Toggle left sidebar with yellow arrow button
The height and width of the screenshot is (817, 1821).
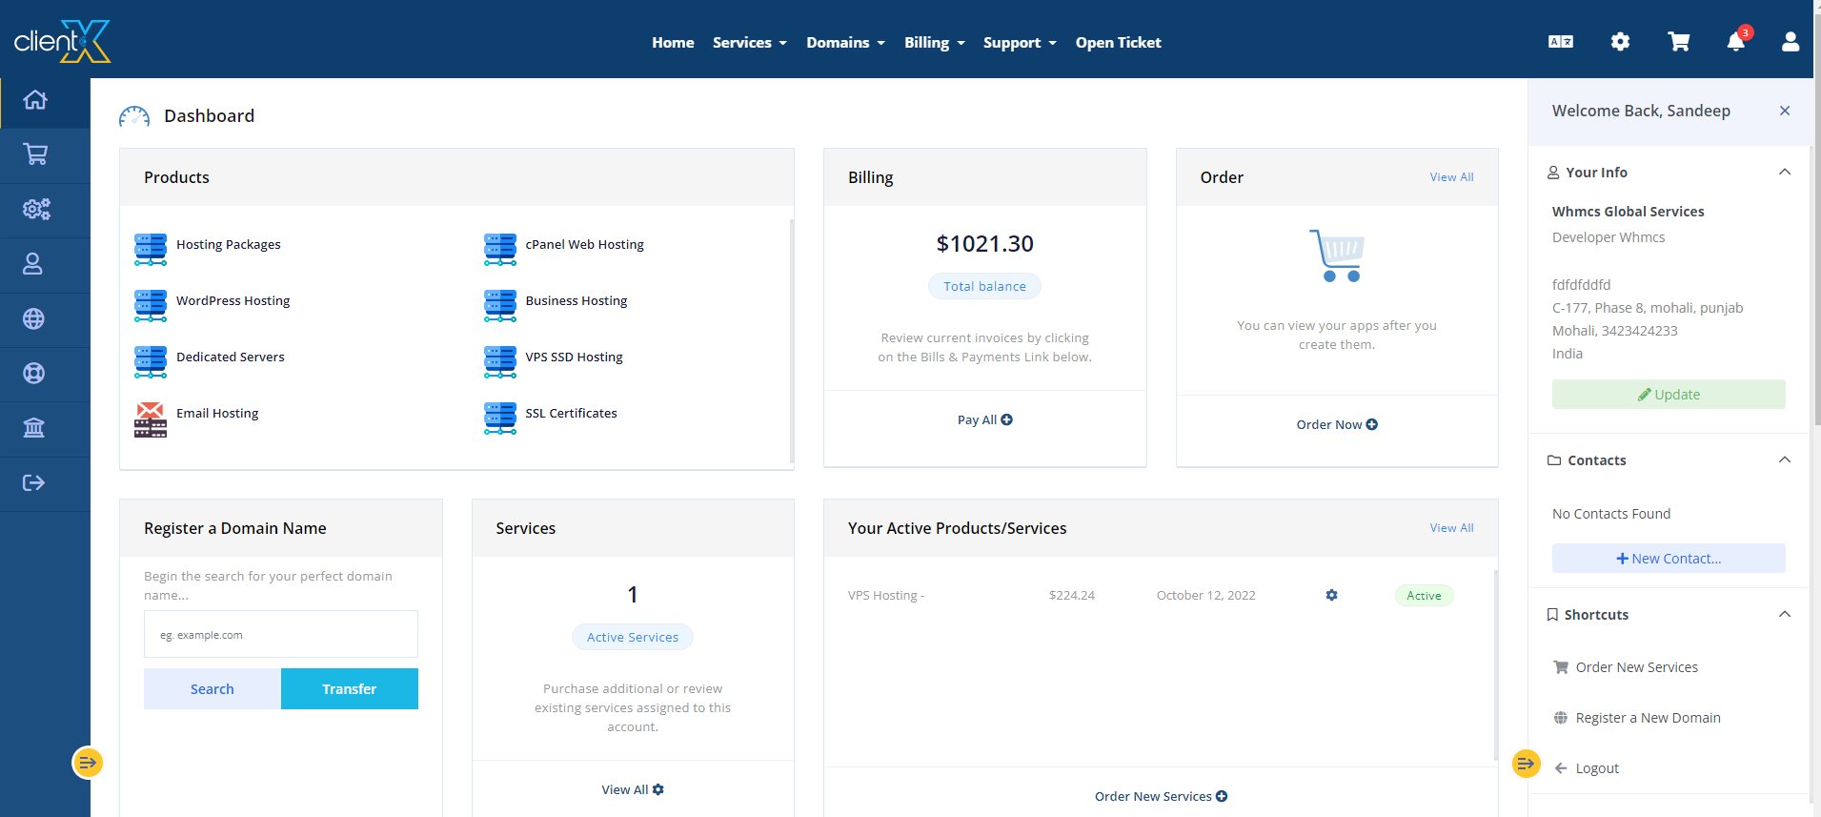pos(88,763)
